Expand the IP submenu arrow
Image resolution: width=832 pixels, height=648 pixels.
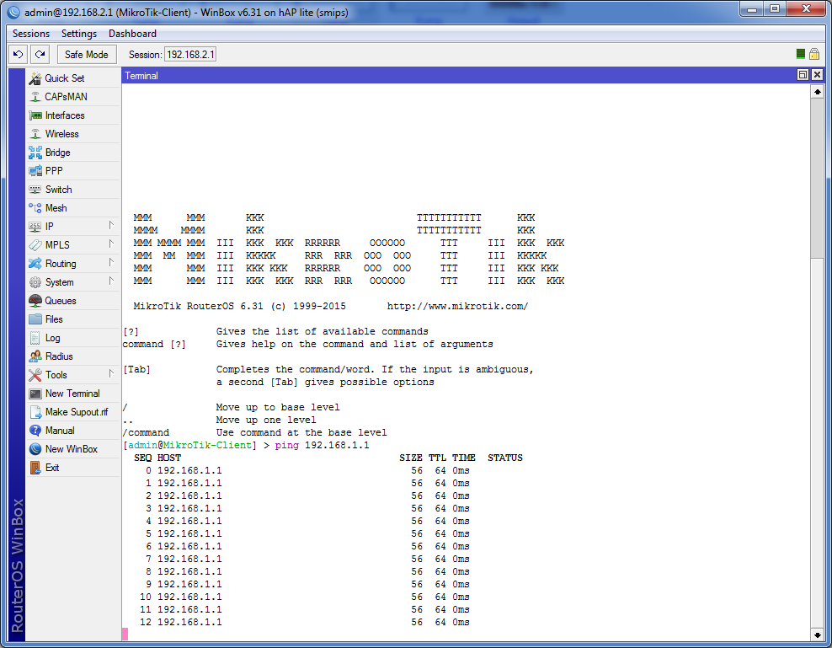click(111, 225)
